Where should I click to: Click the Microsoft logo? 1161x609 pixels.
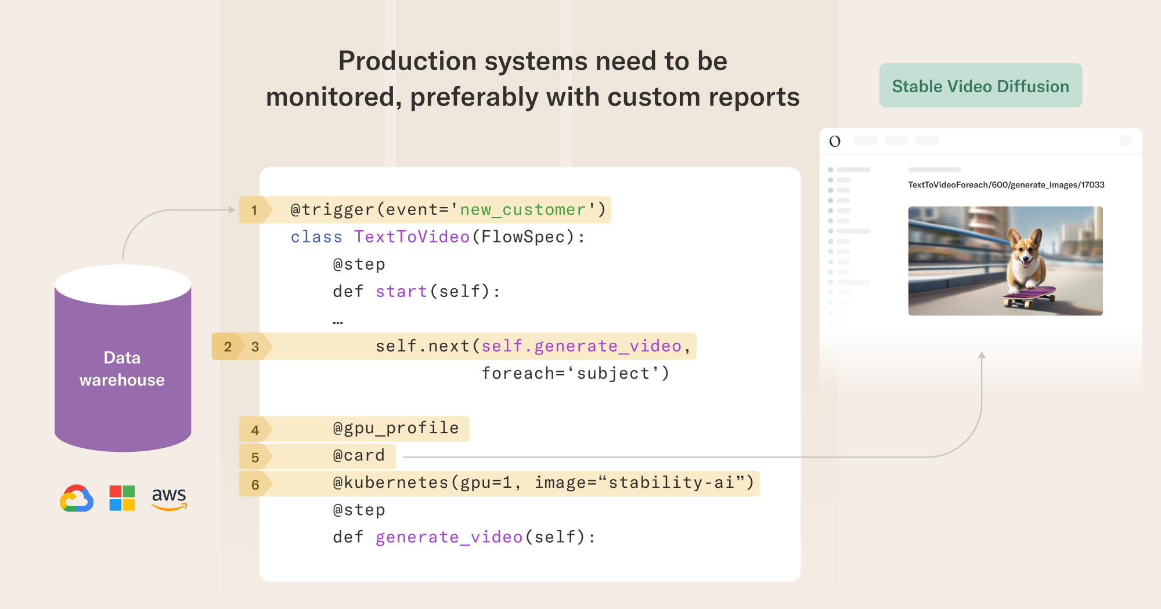122,498
